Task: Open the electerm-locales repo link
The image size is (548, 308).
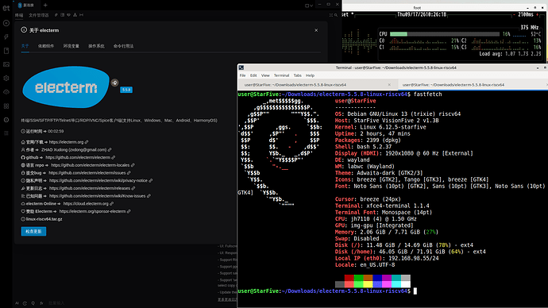Action: pyautogui.click(x=91, y=165)
